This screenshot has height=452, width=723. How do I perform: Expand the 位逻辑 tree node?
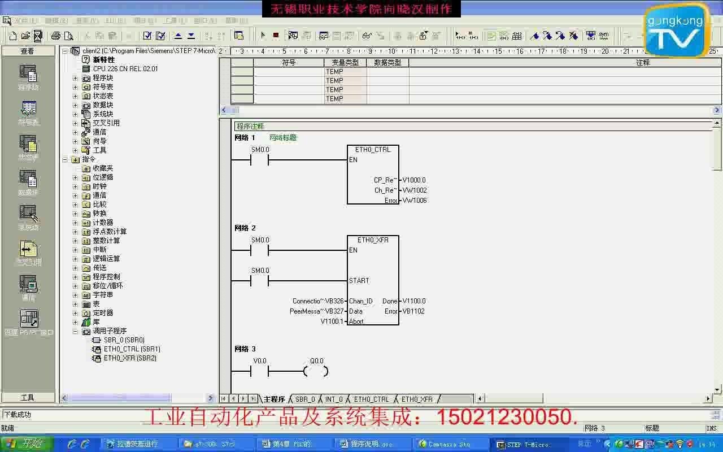coord(76,177)
